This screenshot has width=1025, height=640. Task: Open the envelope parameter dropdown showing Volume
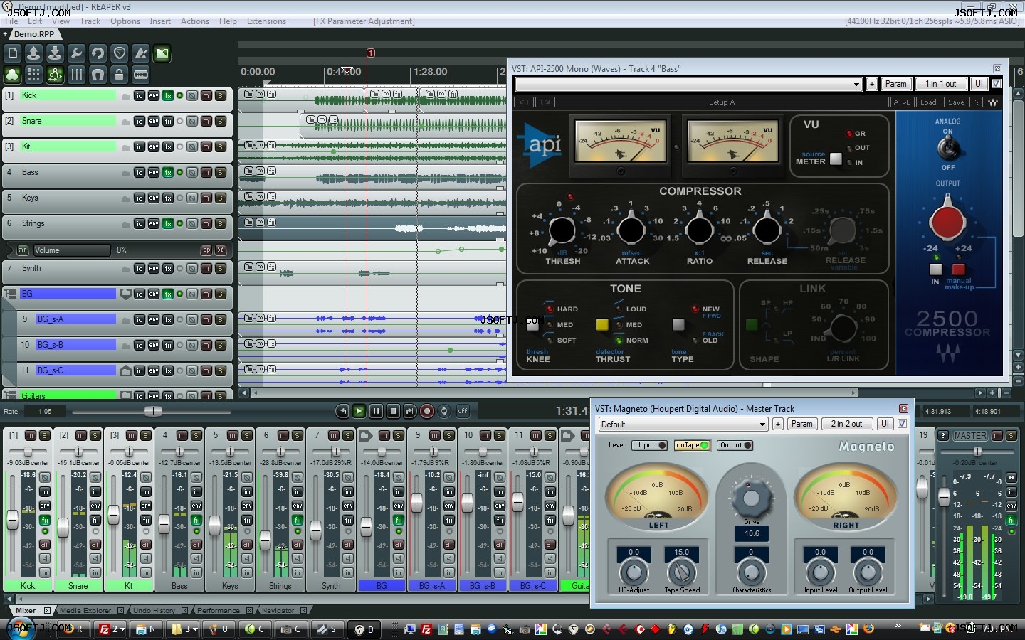point(71,250)
